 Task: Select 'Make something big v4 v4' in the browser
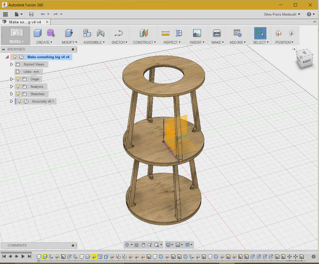coord(48,57)
